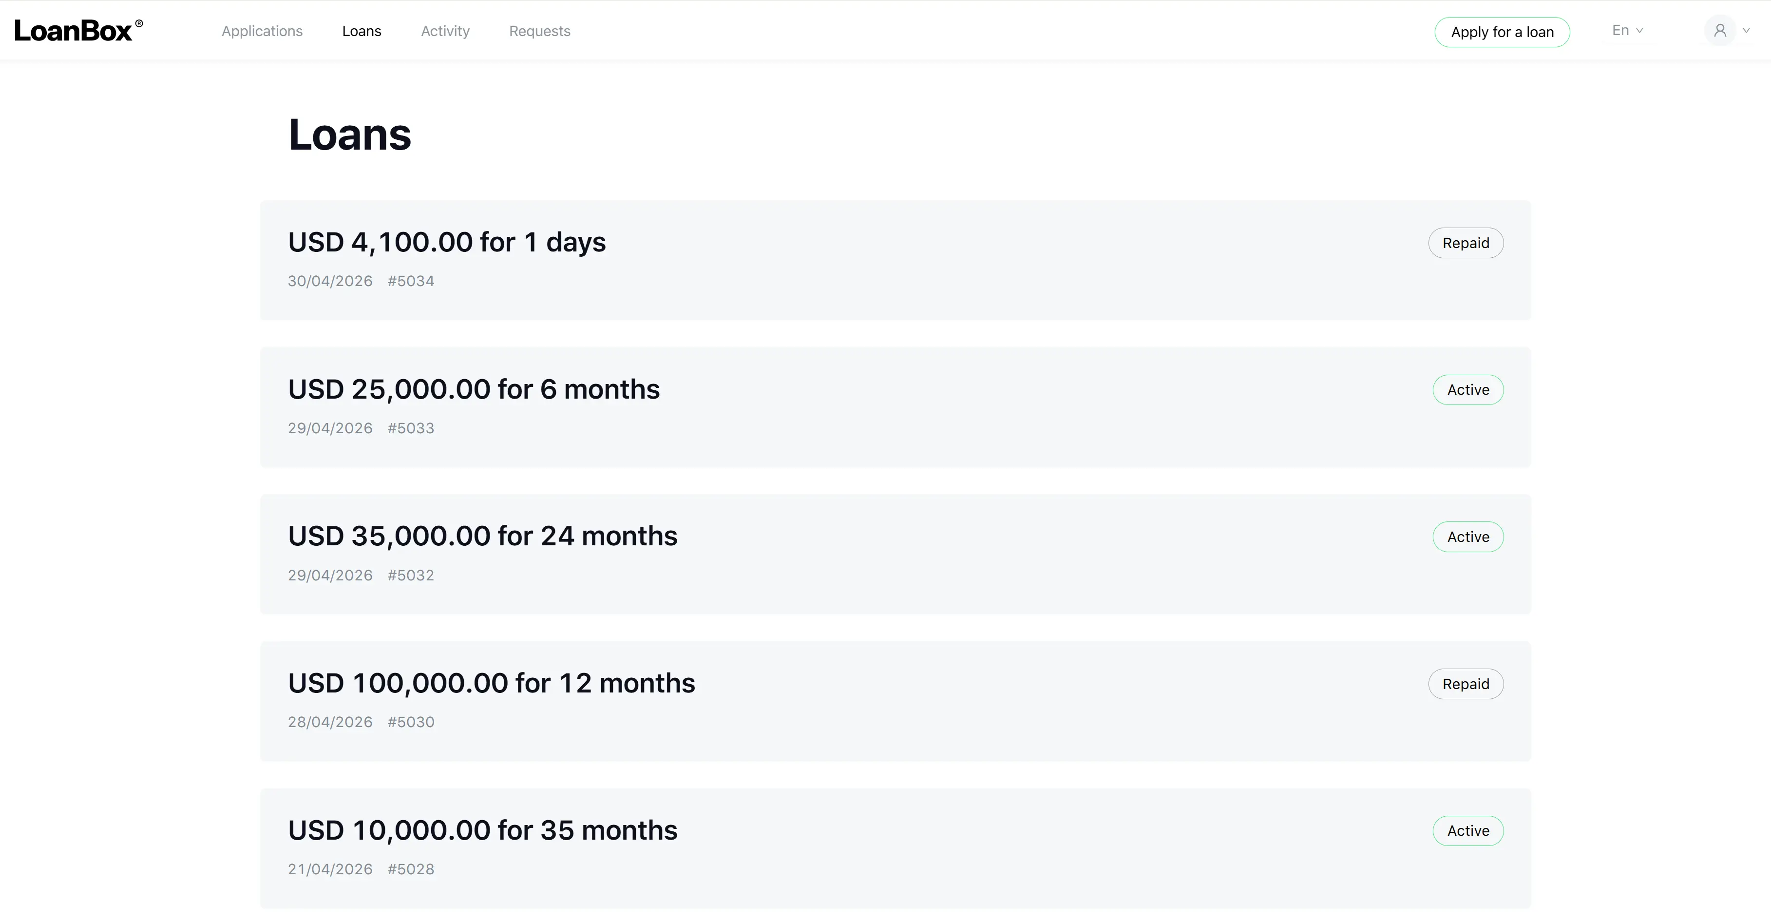This screenshot has width=1771, height=922.
Task: Open the En language dropdown
Action: 1627,31
